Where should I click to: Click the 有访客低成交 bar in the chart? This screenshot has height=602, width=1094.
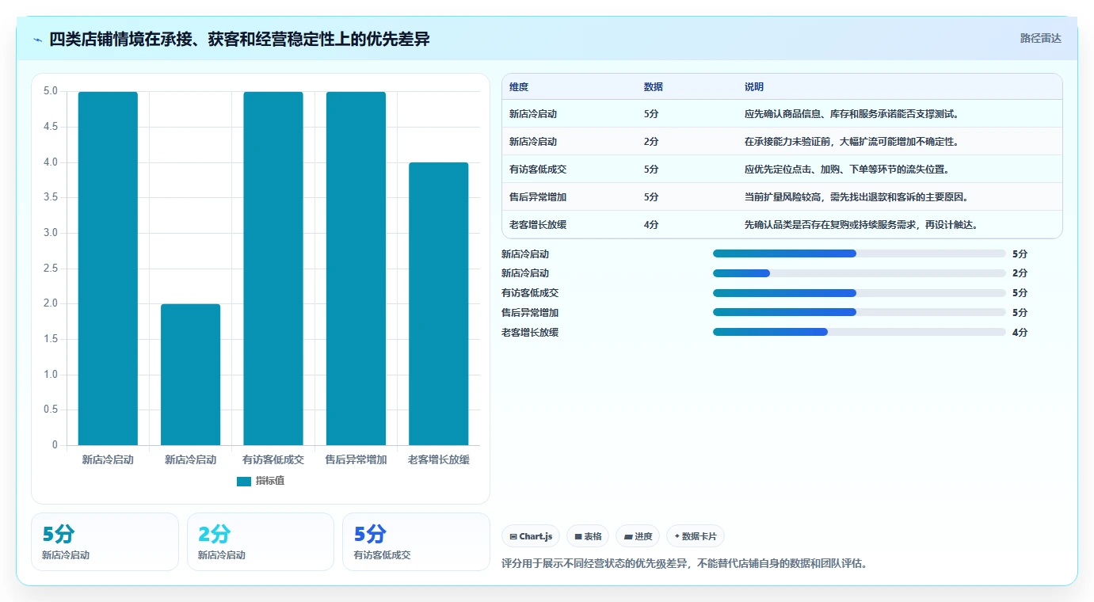point(273,269)
